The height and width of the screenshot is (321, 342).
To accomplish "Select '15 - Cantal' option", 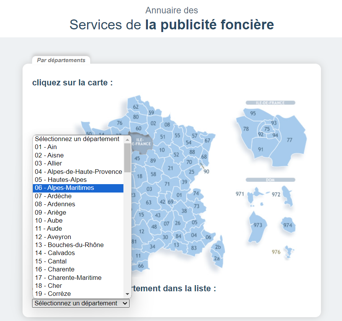I will (x=78, y=261).
